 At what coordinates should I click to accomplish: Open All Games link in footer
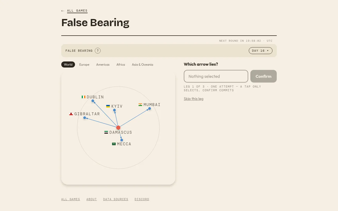click(x=71, y=199)
